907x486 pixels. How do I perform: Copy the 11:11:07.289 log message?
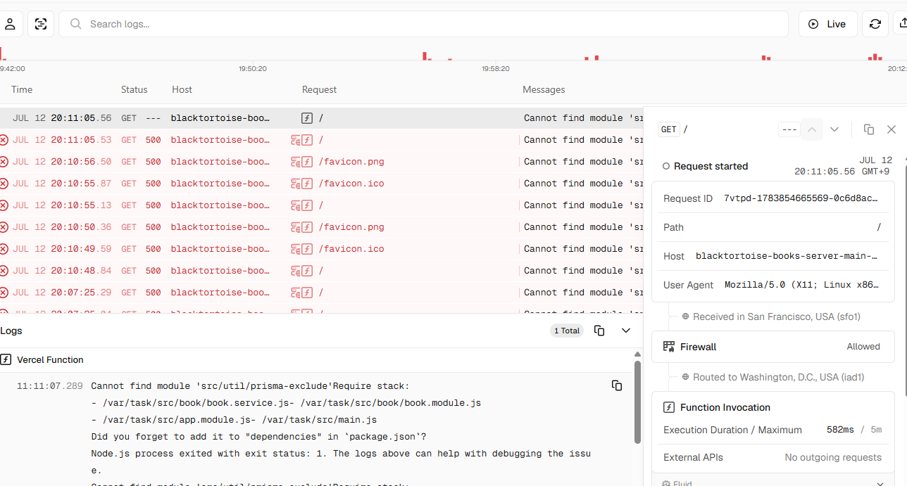tap(617, 385)
